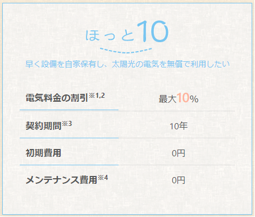Click the 10年 contract period value
The height and width of the screenshot is (217, 255).
(x=179, y=126)
